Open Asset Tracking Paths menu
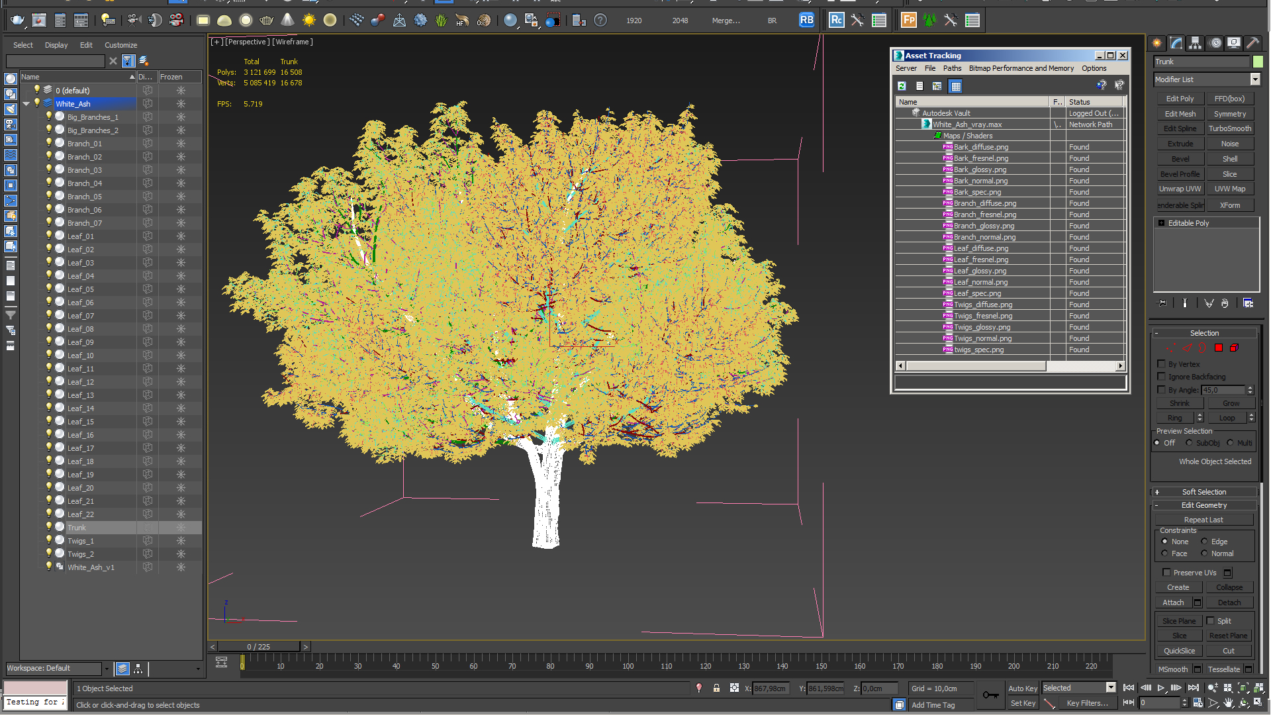 pos(952,68)
